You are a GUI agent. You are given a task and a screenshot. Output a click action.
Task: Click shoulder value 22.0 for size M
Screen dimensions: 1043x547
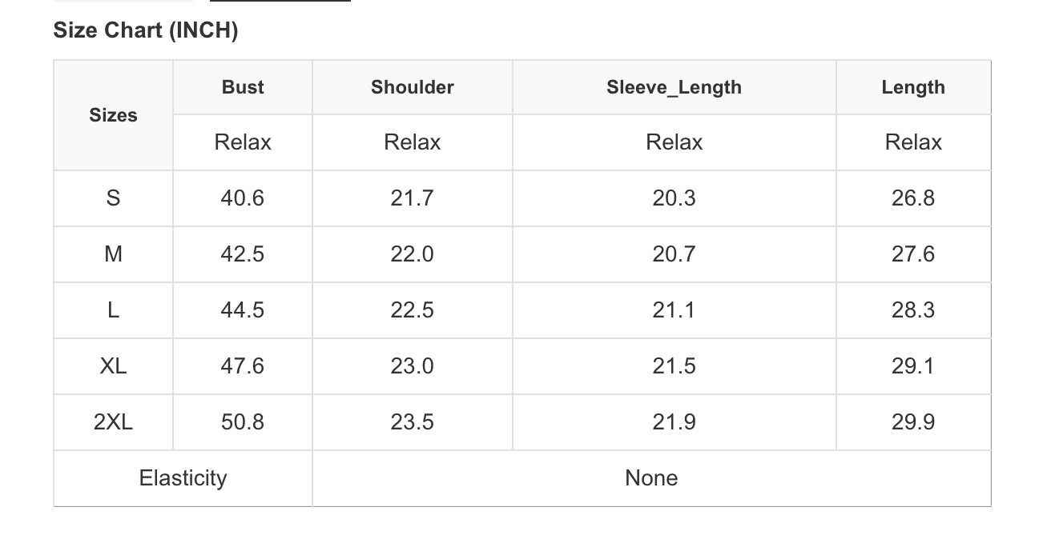coord(412,254)
